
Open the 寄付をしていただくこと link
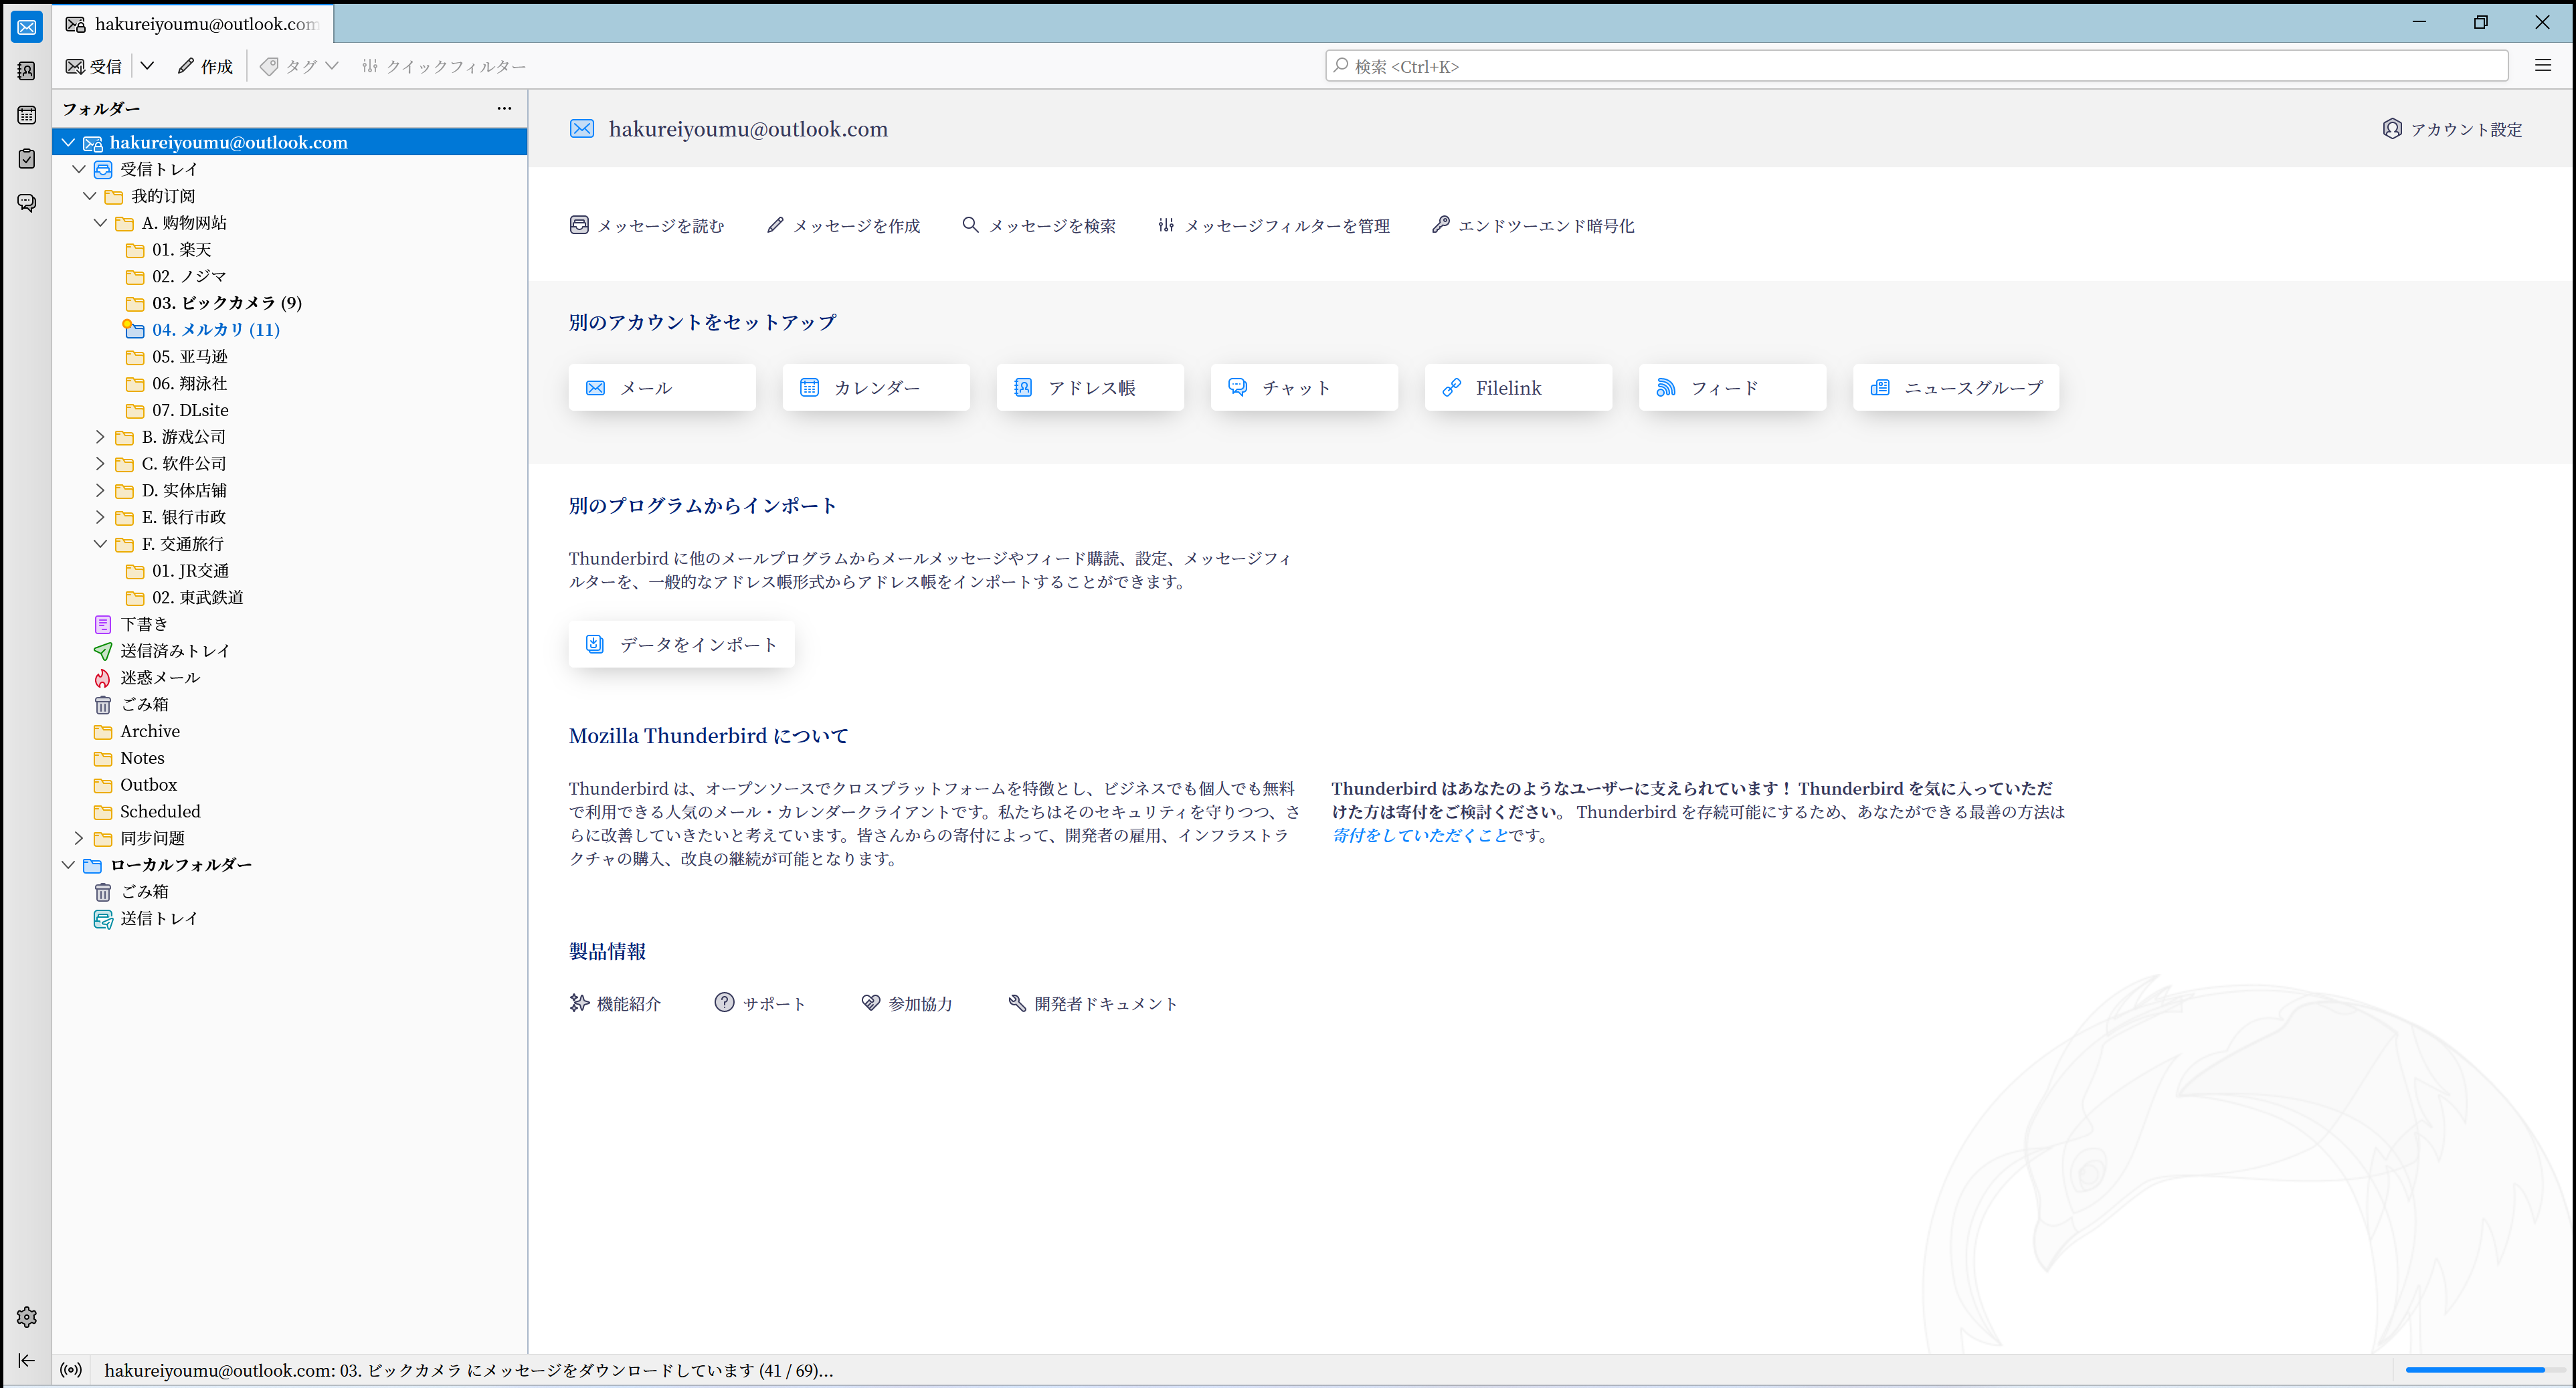pos(1419,836)
